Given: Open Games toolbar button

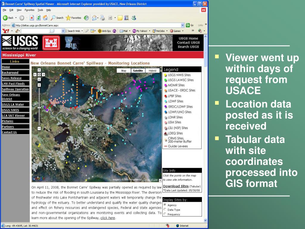Looking at the screenshot, I should point(175,31).
